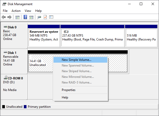Open the File menu
Screen dimensions: 159x116
(5, 11)
